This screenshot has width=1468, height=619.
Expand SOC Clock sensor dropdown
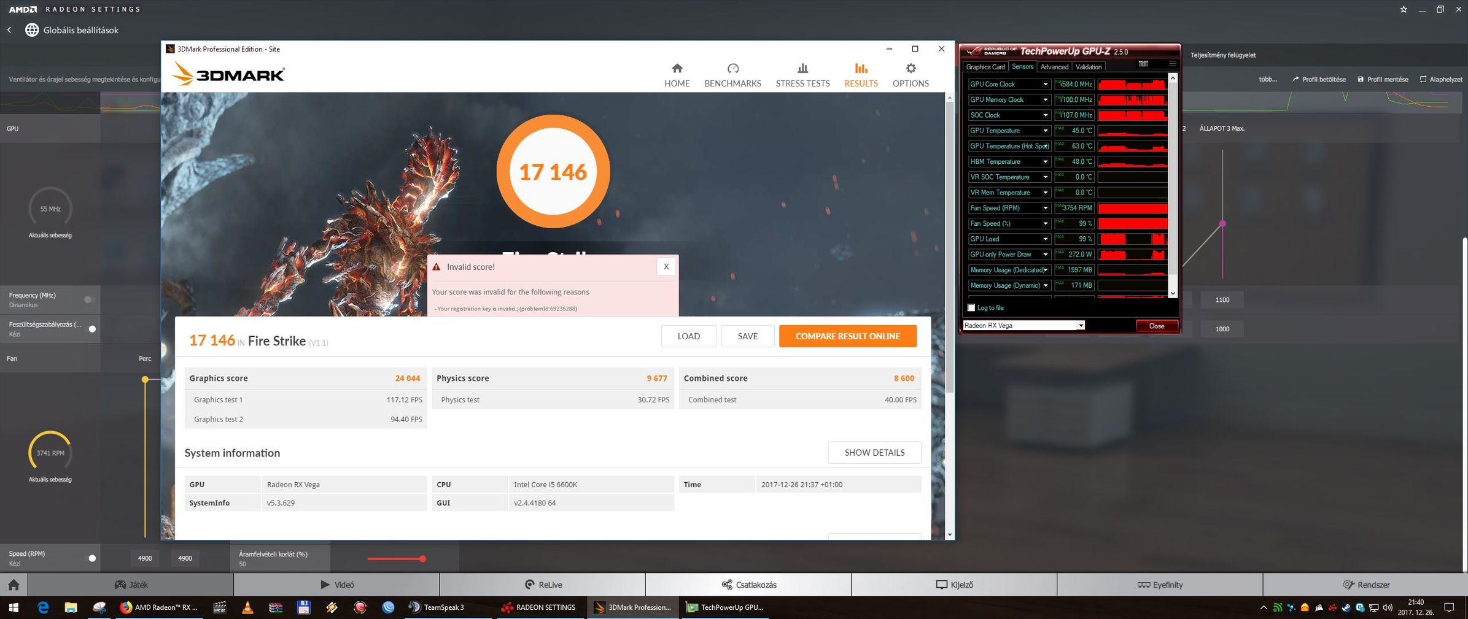1045,115
